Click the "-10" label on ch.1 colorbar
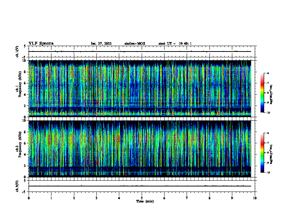Image resolution: width=287 pixels, height=222 pixels. 268,112
